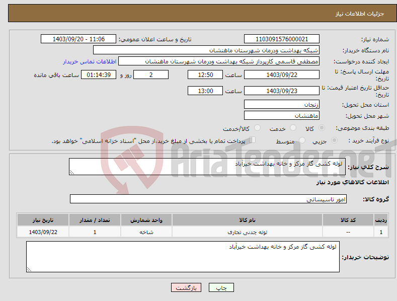Click the item code cell showing --
The image size is (397, 301).
coord(348,232)
